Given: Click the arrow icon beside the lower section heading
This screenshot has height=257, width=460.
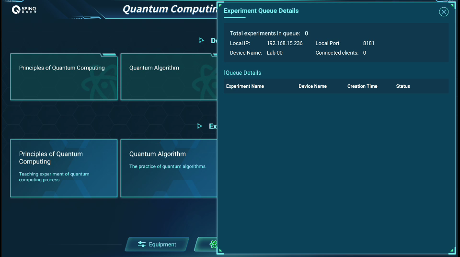Looking at the screenshot, I should click(202, 126).
